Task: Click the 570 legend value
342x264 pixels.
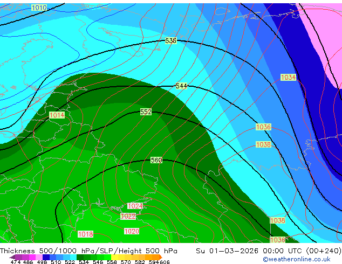Action: (x=126, y=262)
